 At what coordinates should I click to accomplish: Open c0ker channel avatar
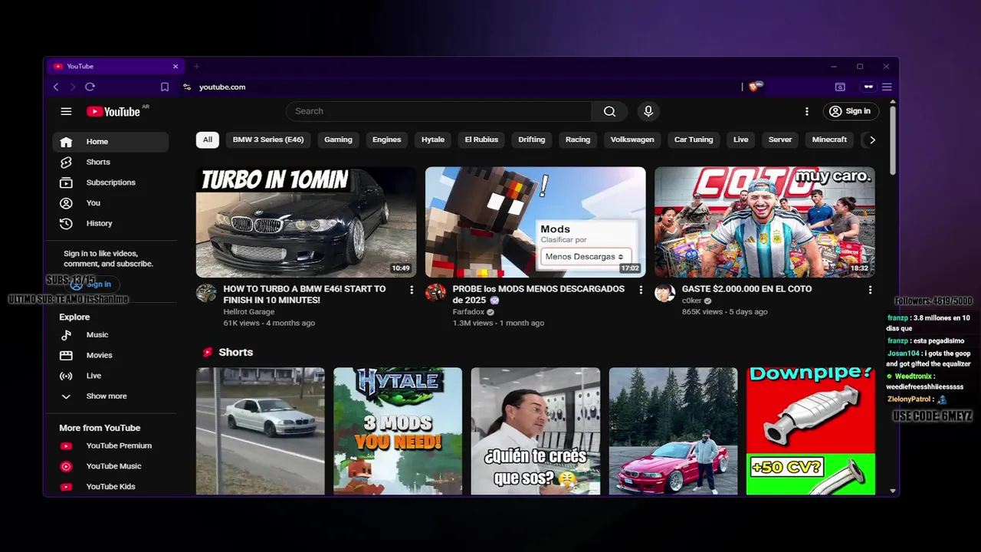pyautogui.click(x=664, y=293)
